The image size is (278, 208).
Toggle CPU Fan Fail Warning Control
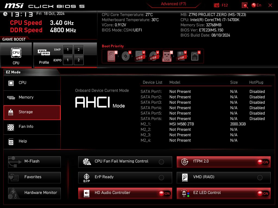(x=161, y=162)
